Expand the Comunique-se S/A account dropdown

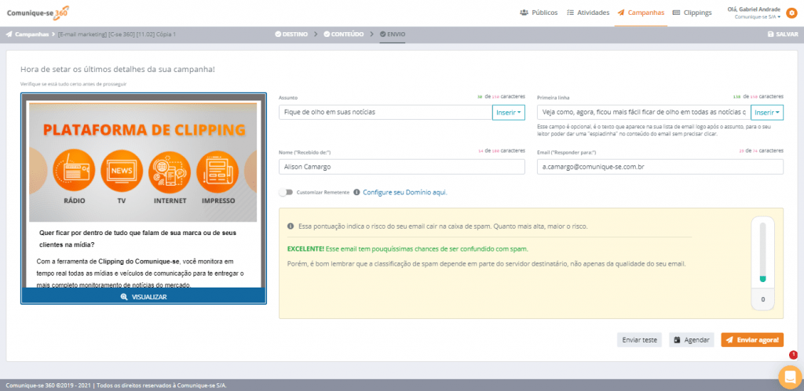point(758,17)
